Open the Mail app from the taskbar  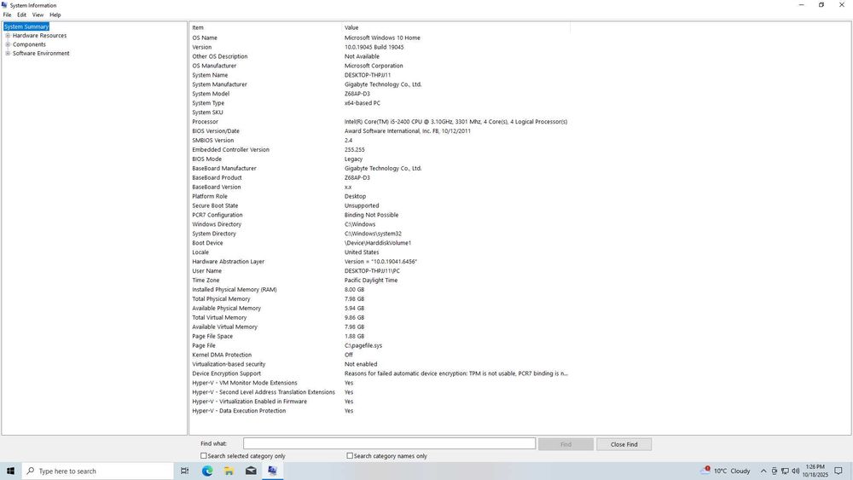tap(251, 471)
